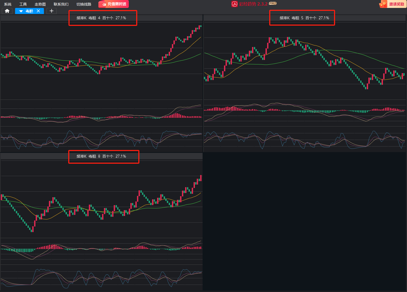Close the 毒胆 tab with X
The height and width of the screenshot is (292, 407).
coord(38,11)
